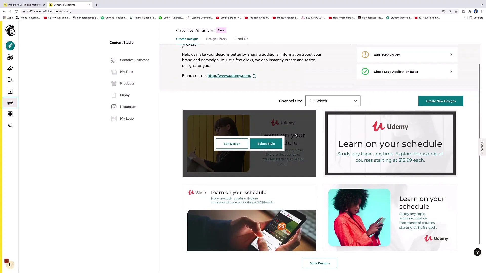This screenshot has height=273, width=486.
Task: Click the My Logo image icon
Action: coord(114,119)
